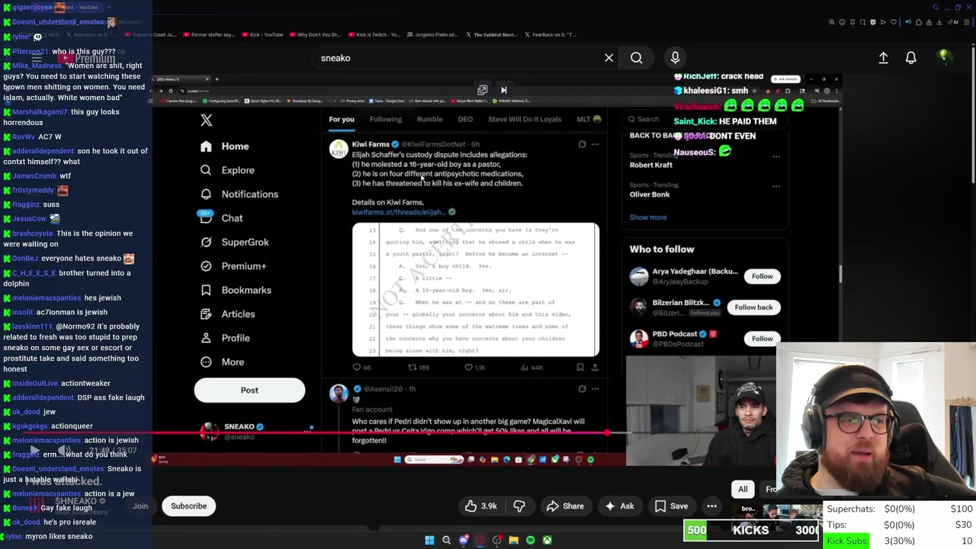The image size is (976, 549).
Task: Open YouTube create upload button
Action: [x=883, y=58]
